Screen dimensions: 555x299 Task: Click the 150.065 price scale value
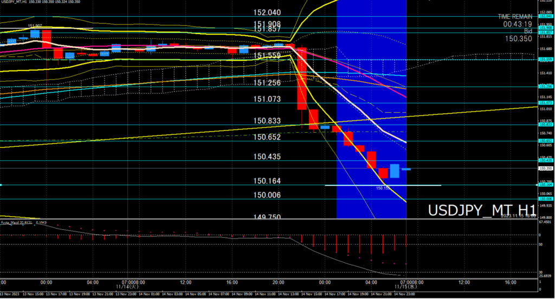click(546, 194)
